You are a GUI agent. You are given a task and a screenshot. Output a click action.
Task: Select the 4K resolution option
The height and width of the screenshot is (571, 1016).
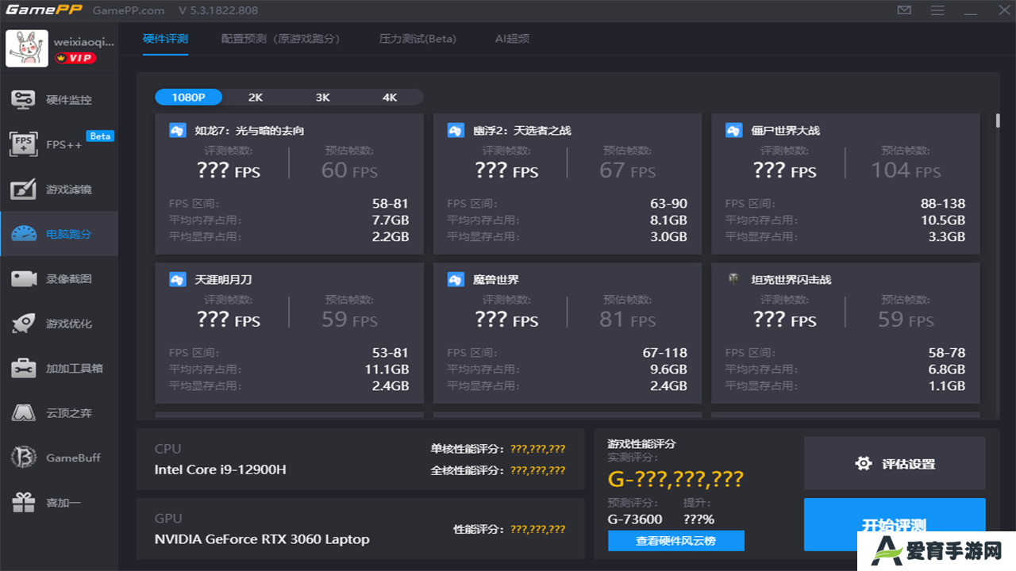(390, 97)
